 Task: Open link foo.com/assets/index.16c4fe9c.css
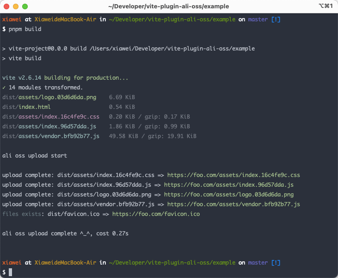(x=234, y=175)
